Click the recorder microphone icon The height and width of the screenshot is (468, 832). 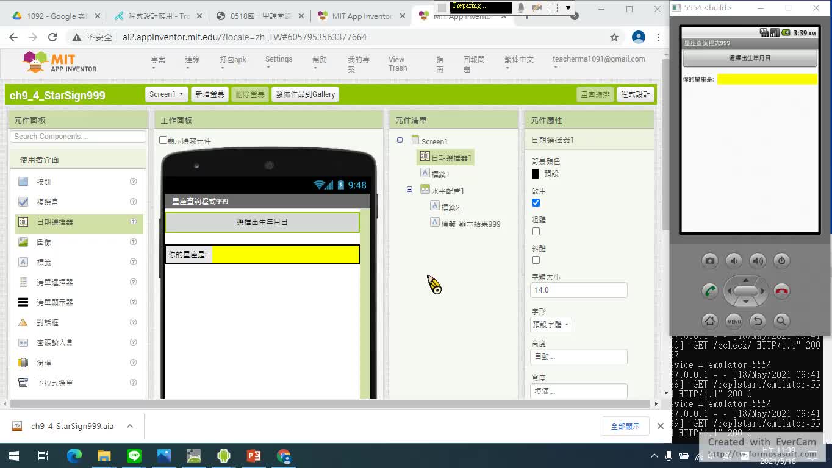tap(521, 8)
